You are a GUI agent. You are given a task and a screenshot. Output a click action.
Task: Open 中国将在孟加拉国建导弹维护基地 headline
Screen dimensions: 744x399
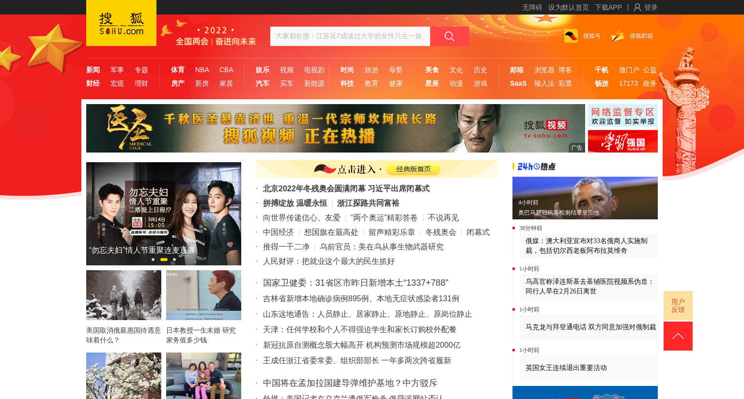click(x=350, y=383)
